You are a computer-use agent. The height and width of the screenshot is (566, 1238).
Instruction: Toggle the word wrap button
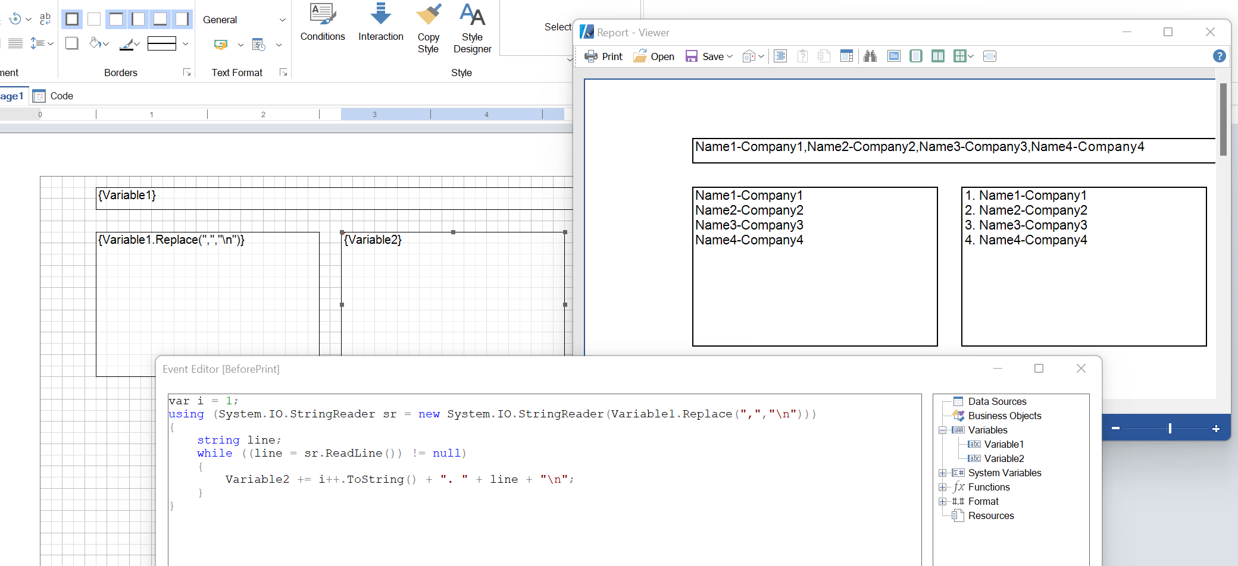tap(45, 19)
